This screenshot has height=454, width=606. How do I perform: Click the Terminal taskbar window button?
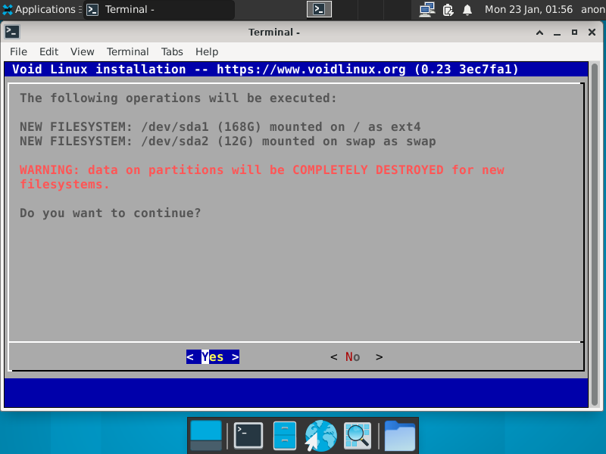tap(159, 9)
